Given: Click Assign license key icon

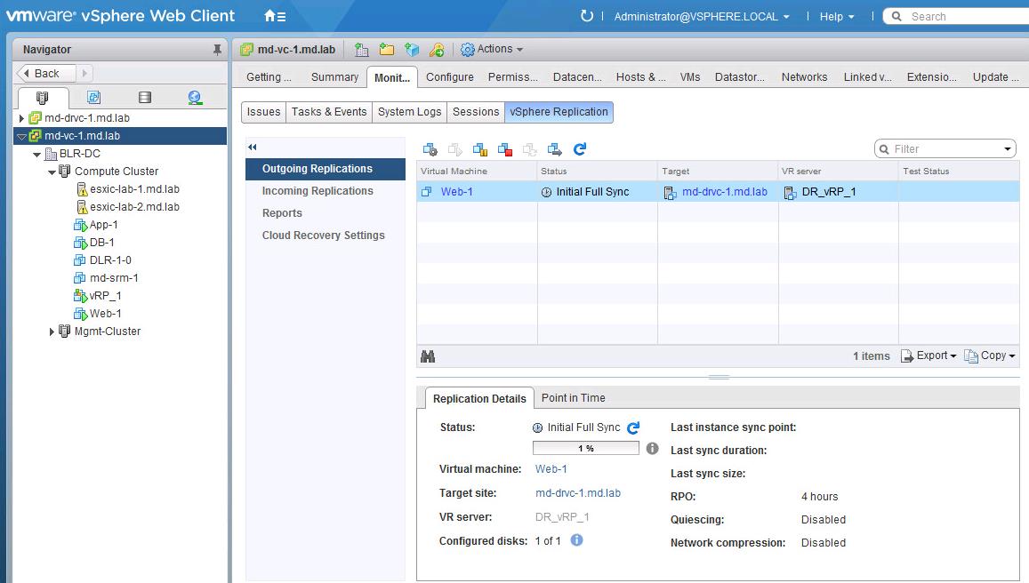Looking at the screenshot, I should coord(437,49).
